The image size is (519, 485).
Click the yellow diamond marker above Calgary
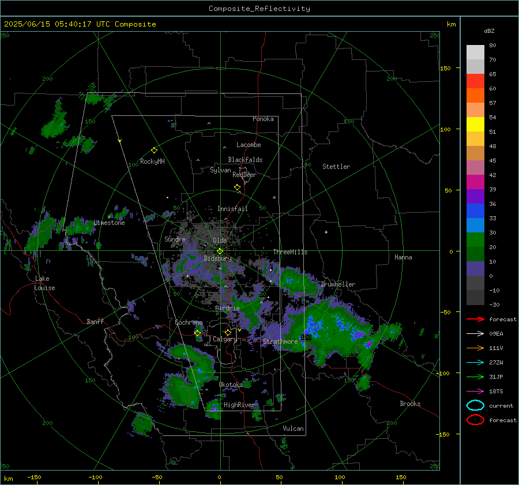[228, 332]
